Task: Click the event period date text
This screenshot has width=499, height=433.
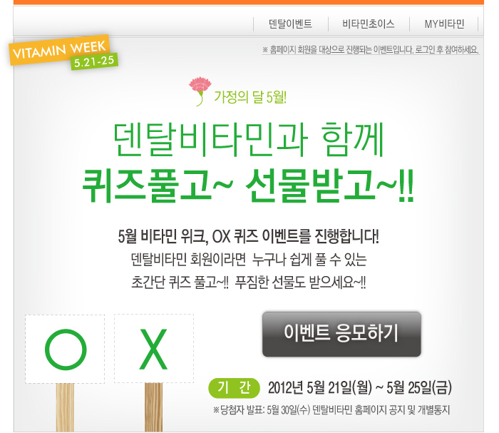Action: [x=360, y=388]
